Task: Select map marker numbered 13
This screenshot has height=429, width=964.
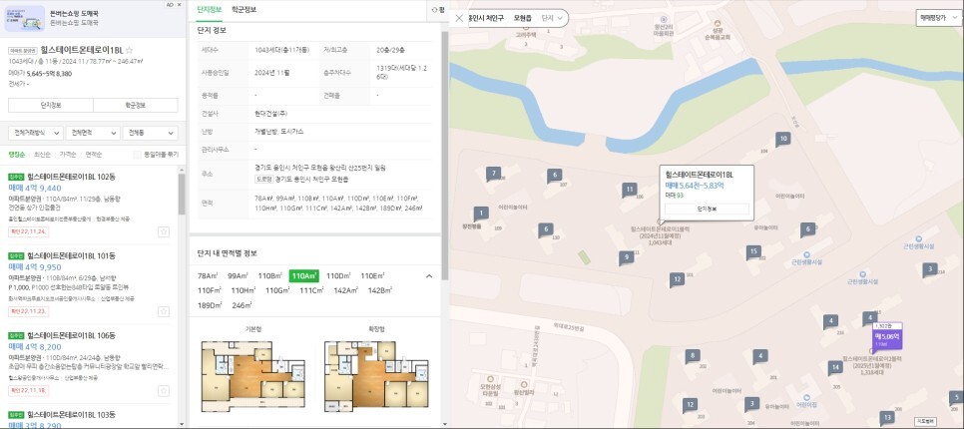Action: tap(886, 416)
